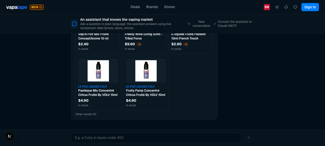Select Fruity Pamp Concentré Cirkus Fruité title
The width and height of the screenshot is (325, 146).
[145, 93]
